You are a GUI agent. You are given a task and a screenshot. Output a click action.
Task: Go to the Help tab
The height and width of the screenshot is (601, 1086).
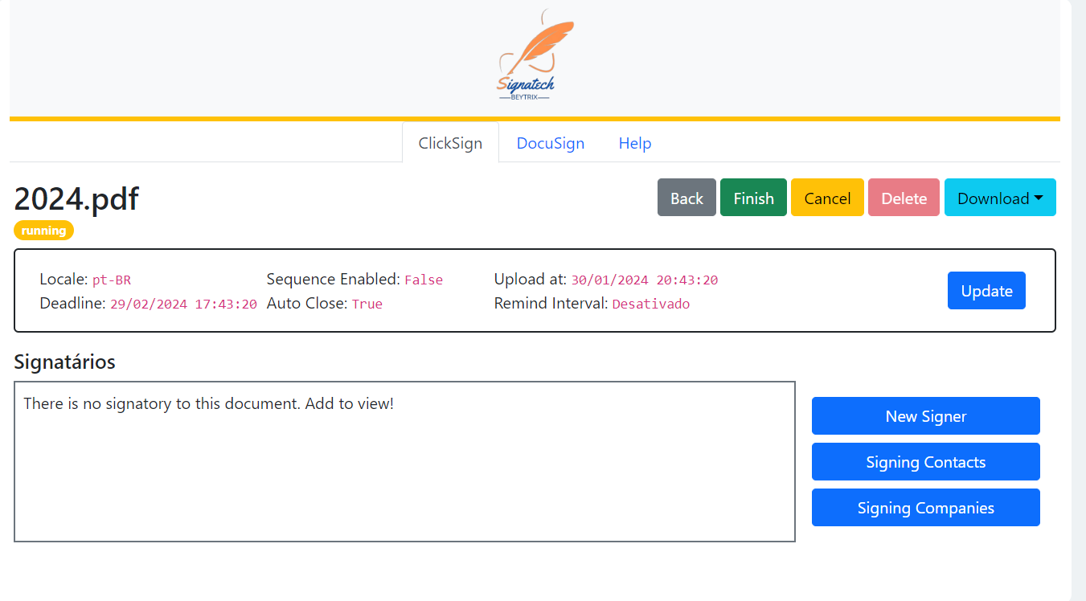click(x=634, y=143)
